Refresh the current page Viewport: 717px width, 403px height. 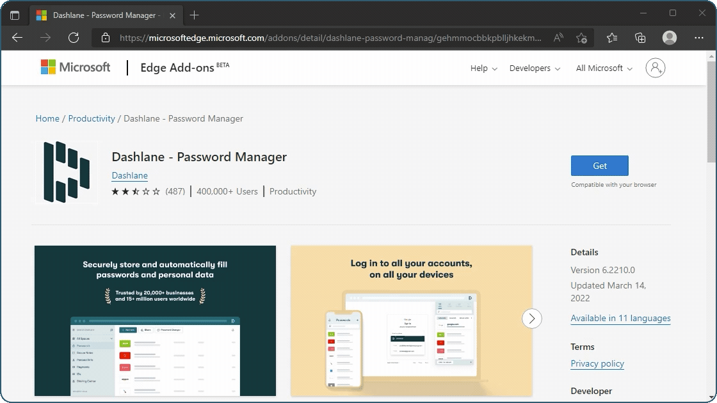tap(74, 38)
